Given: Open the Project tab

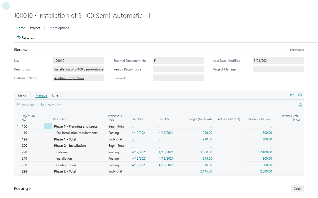Looking at the screenshot, I should (35, 28).
